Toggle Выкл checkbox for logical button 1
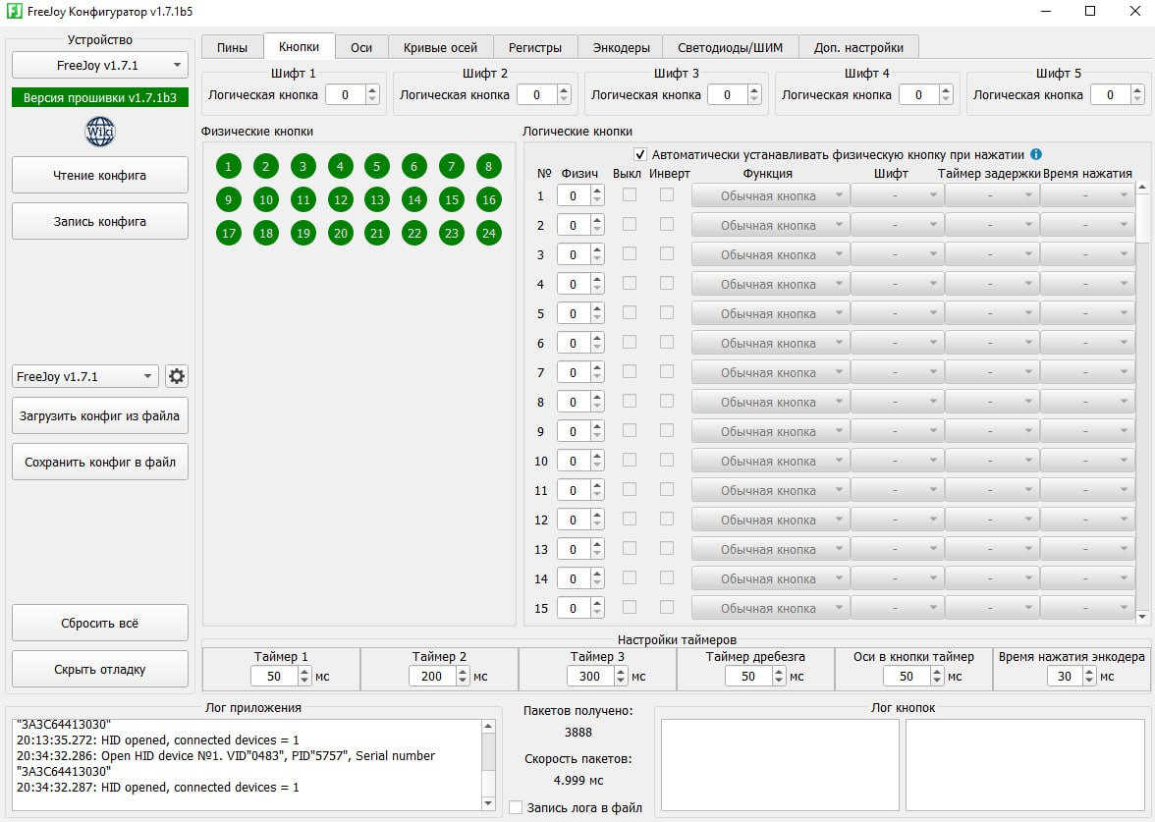1155x822 pixels. (629, 194)
